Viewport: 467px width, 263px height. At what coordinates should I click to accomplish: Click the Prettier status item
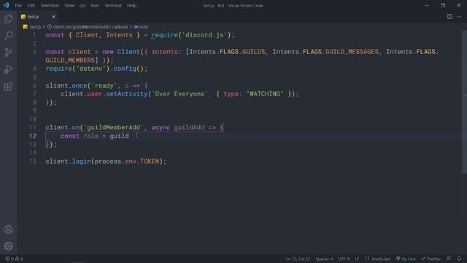(431, 259)
